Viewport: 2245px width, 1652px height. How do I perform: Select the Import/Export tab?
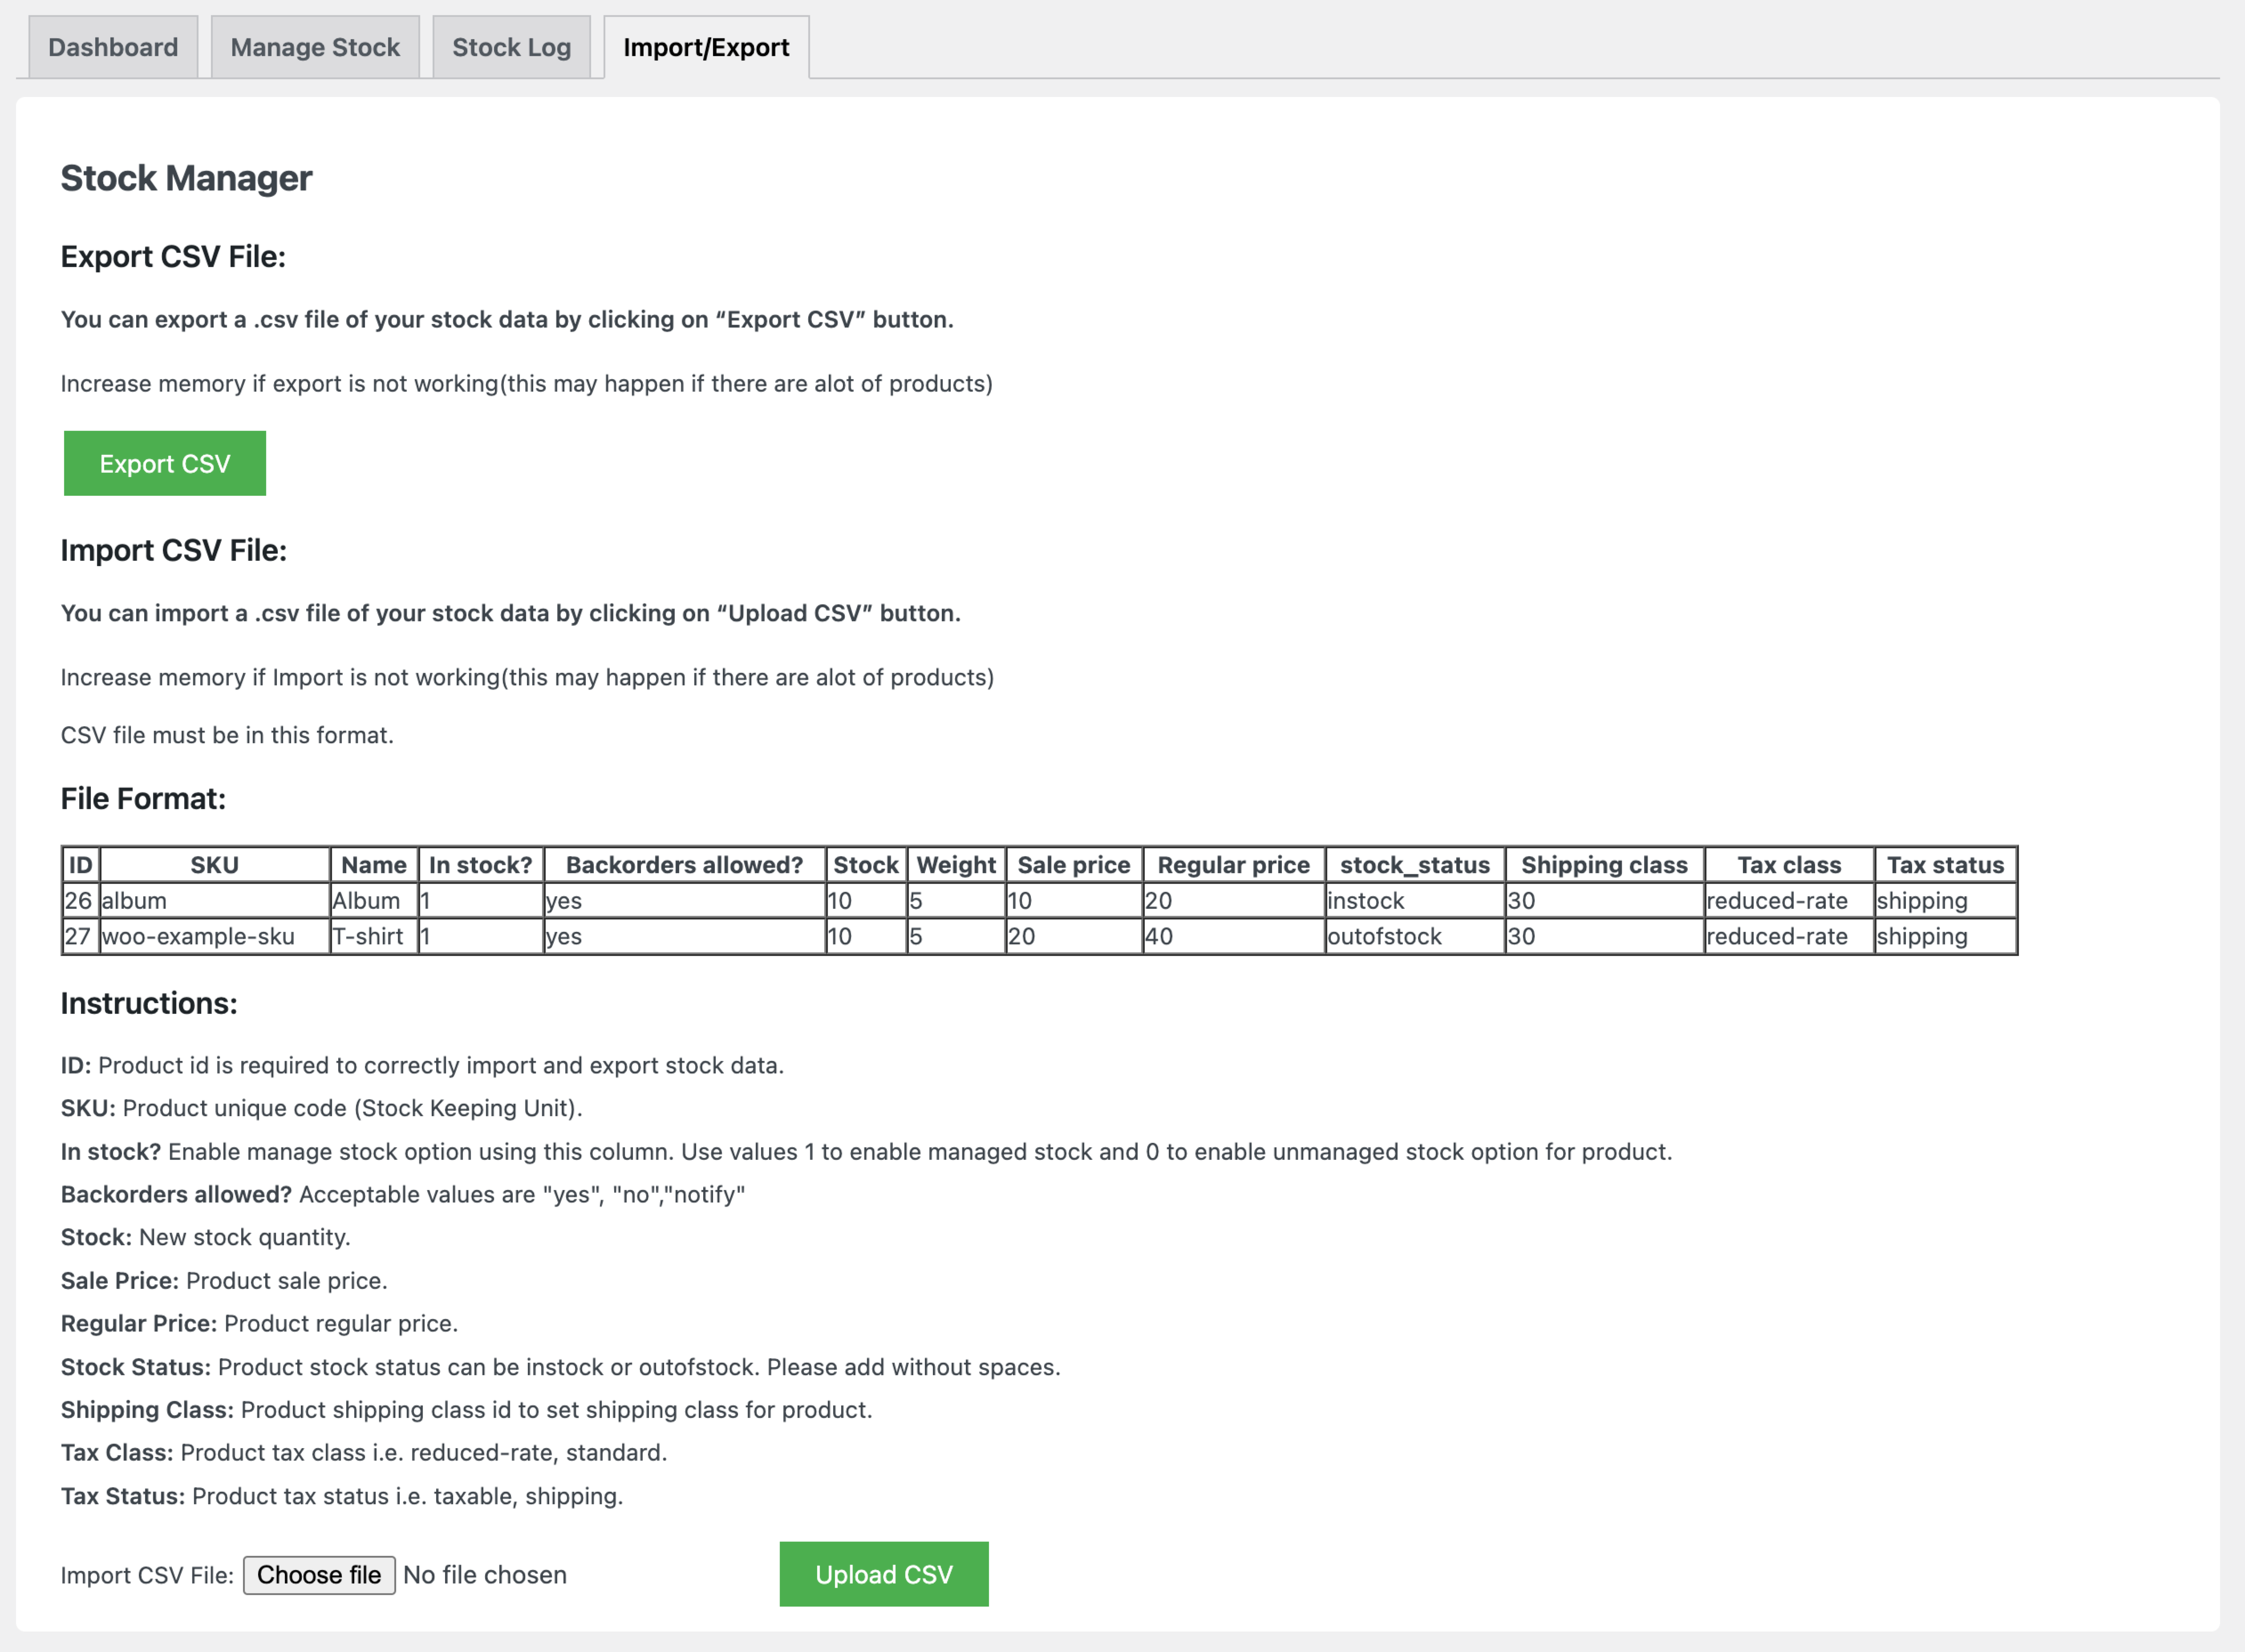pos(706,46)
